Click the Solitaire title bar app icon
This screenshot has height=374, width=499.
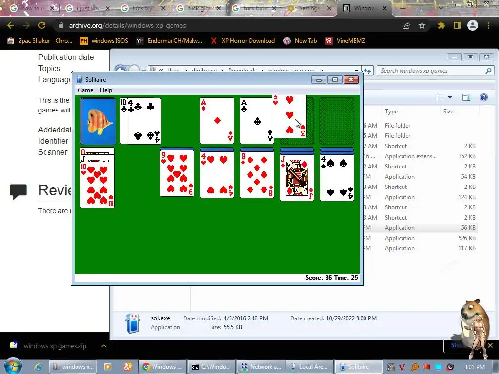coord(79,79)
